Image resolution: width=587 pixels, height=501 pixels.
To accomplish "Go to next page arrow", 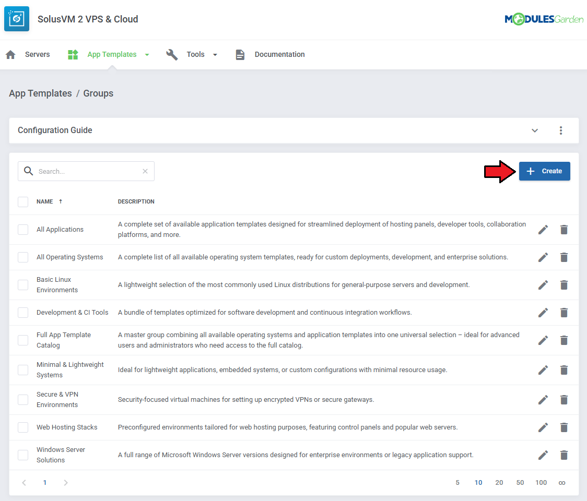I will point(65,483).
